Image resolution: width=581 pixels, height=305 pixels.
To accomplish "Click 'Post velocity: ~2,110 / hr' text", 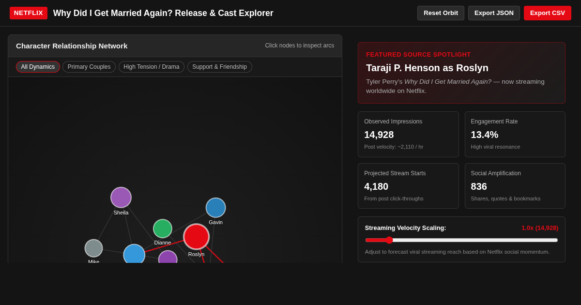I will pyautogui.click(x=394, y=147).
